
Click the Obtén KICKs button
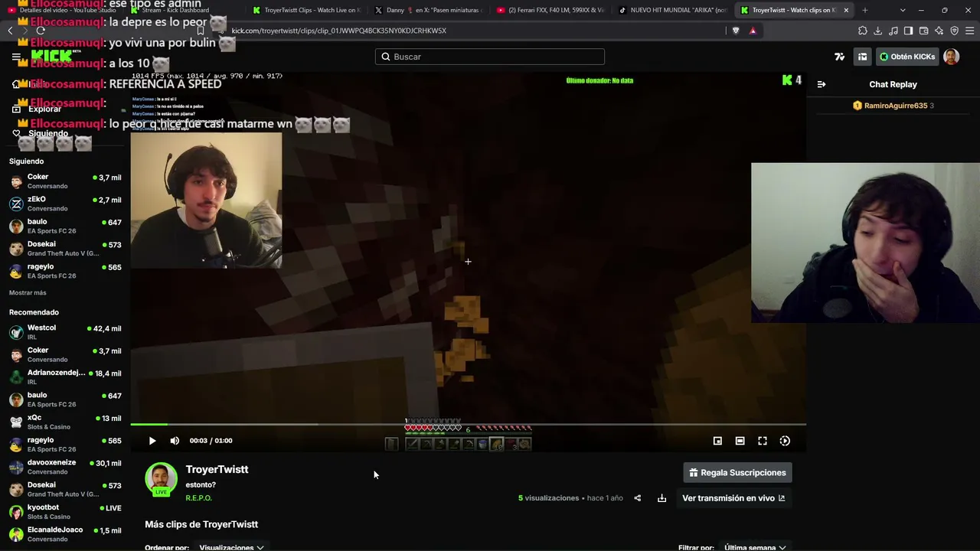(907, 57)
